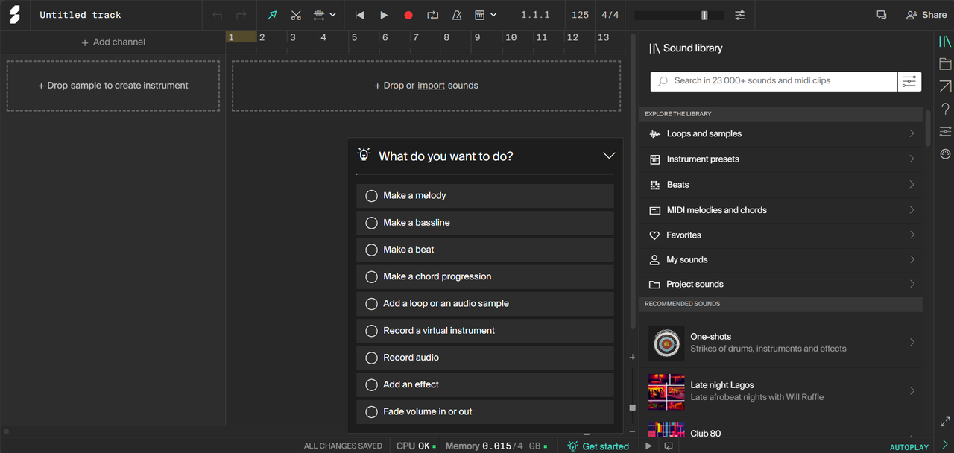Collapse sidebar with green chevron icon
Screen dimensions: 954x453
coord(945,444)
